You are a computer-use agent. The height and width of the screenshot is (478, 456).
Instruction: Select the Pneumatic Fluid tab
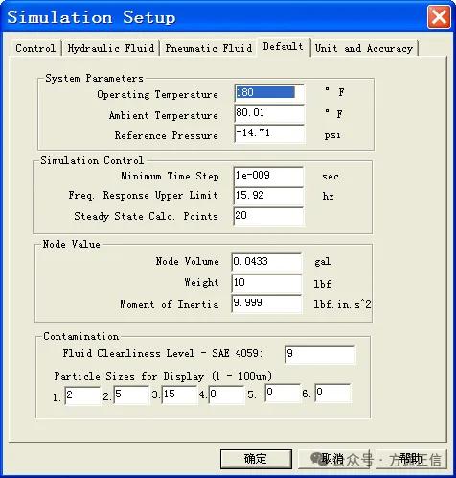[209, 48]
